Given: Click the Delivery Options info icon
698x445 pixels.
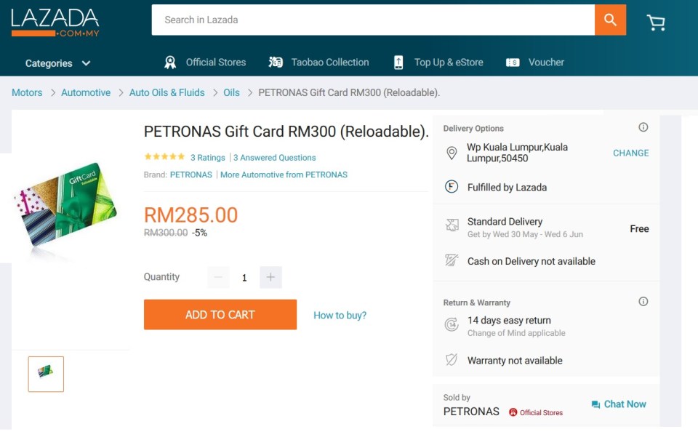Looking at the screenshot, I should [x=643, y=127].
